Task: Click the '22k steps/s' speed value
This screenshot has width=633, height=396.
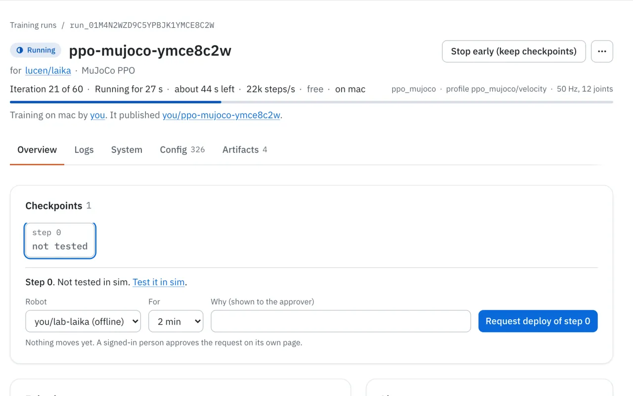Action: [x=271, y=89]
